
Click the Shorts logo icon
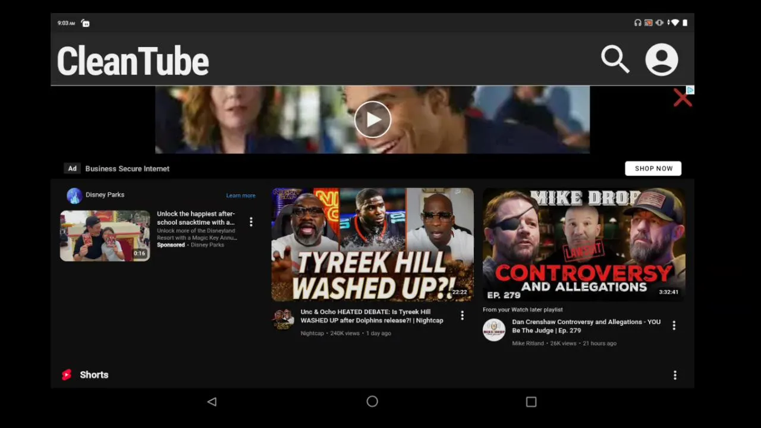click(67, 374)
